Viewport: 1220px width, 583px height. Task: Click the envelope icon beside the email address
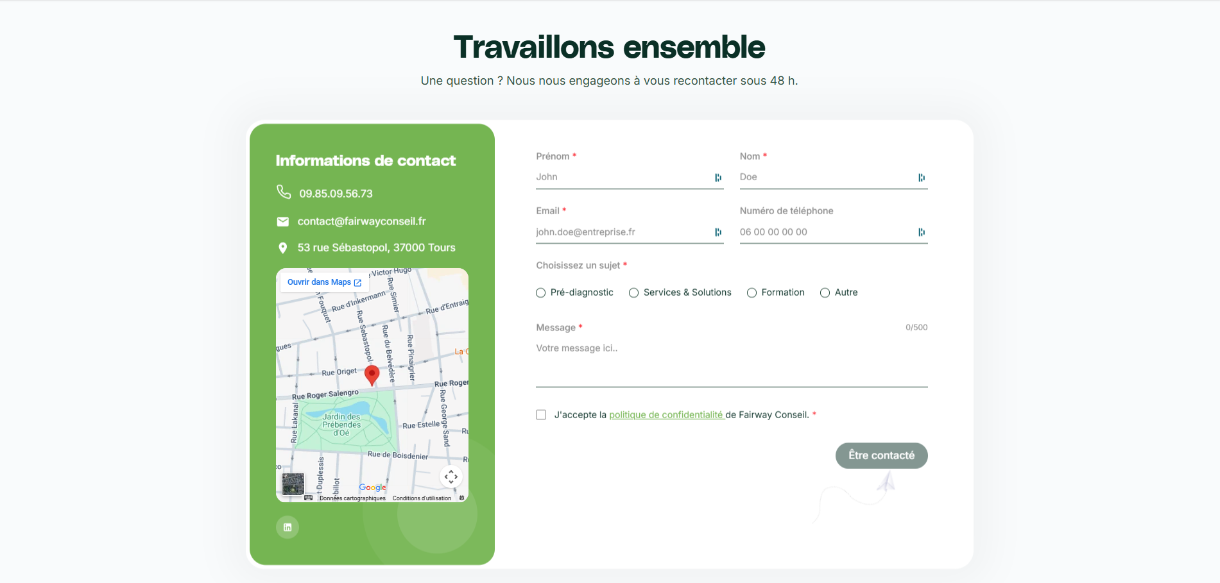tap(283, 222)
